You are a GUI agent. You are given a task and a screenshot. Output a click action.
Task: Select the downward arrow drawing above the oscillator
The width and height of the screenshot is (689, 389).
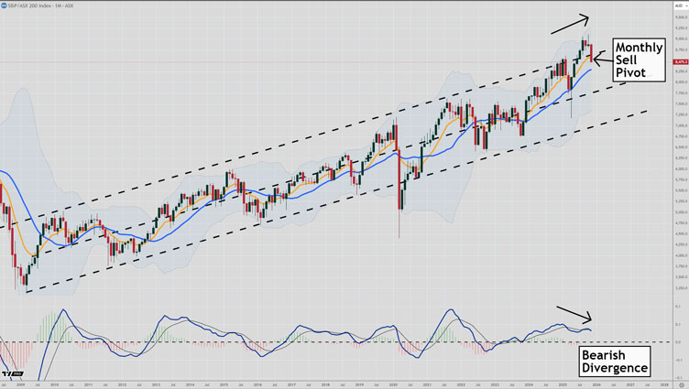(574, 315)
